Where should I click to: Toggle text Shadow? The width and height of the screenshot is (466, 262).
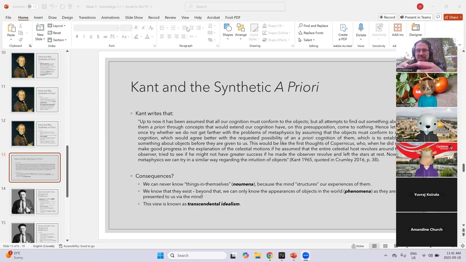pyautogui.click(x=98, y=36)
